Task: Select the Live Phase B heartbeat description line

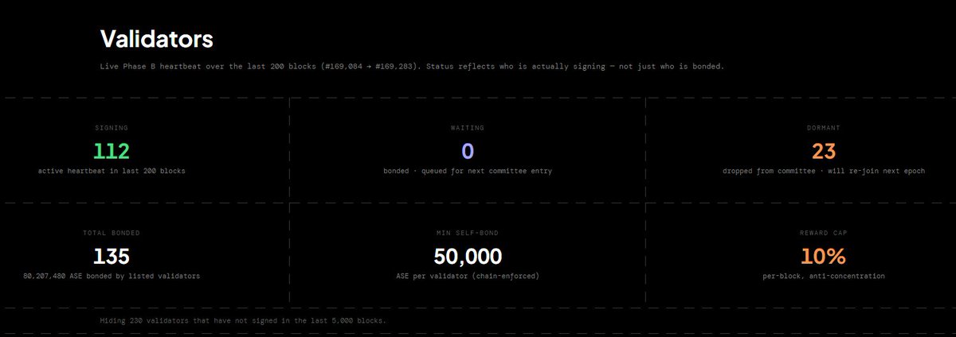Action: pyautogui.click(x=412, y=67)
